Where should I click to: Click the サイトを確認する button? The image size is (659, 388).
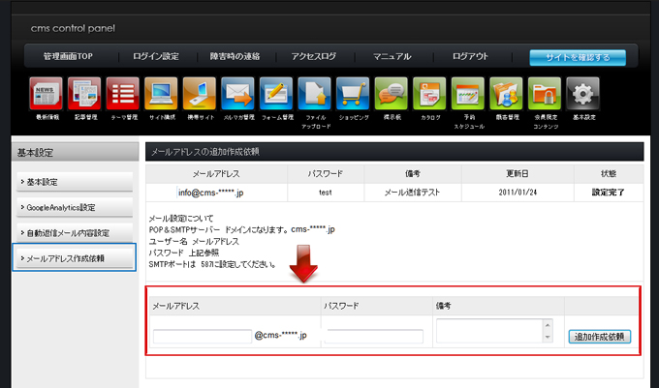click(x=577, y=57)
